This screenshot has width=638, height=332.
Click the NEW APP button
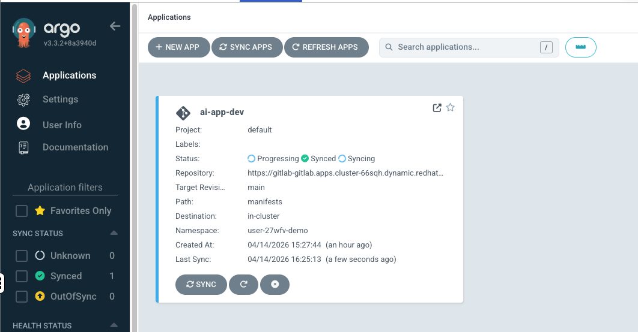coord(178,47)
